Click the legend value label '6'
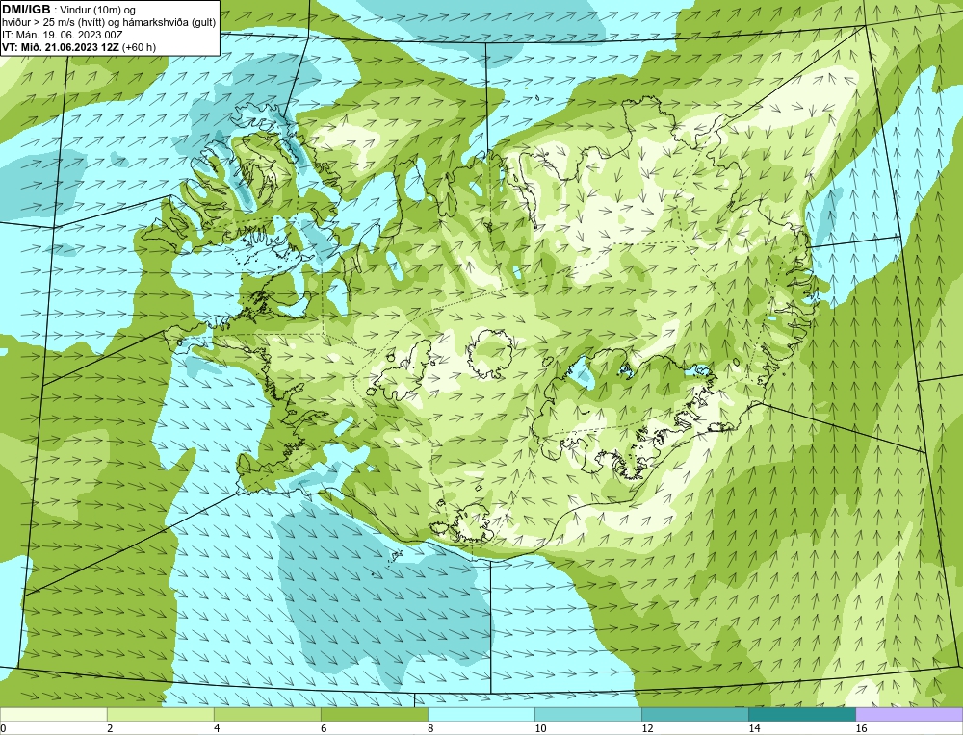This screenshot has height=735, width=963. pos(324,728)
